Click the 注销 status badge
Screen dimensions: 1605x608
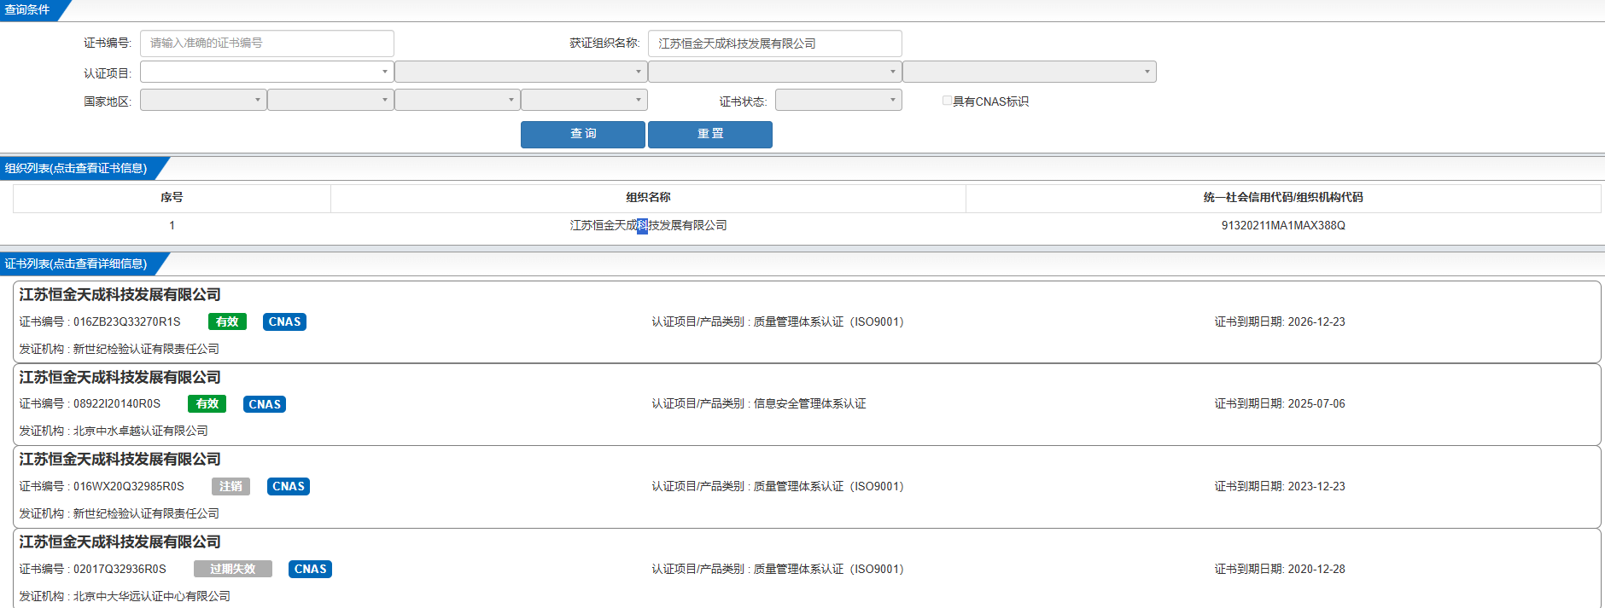(231, 486)
